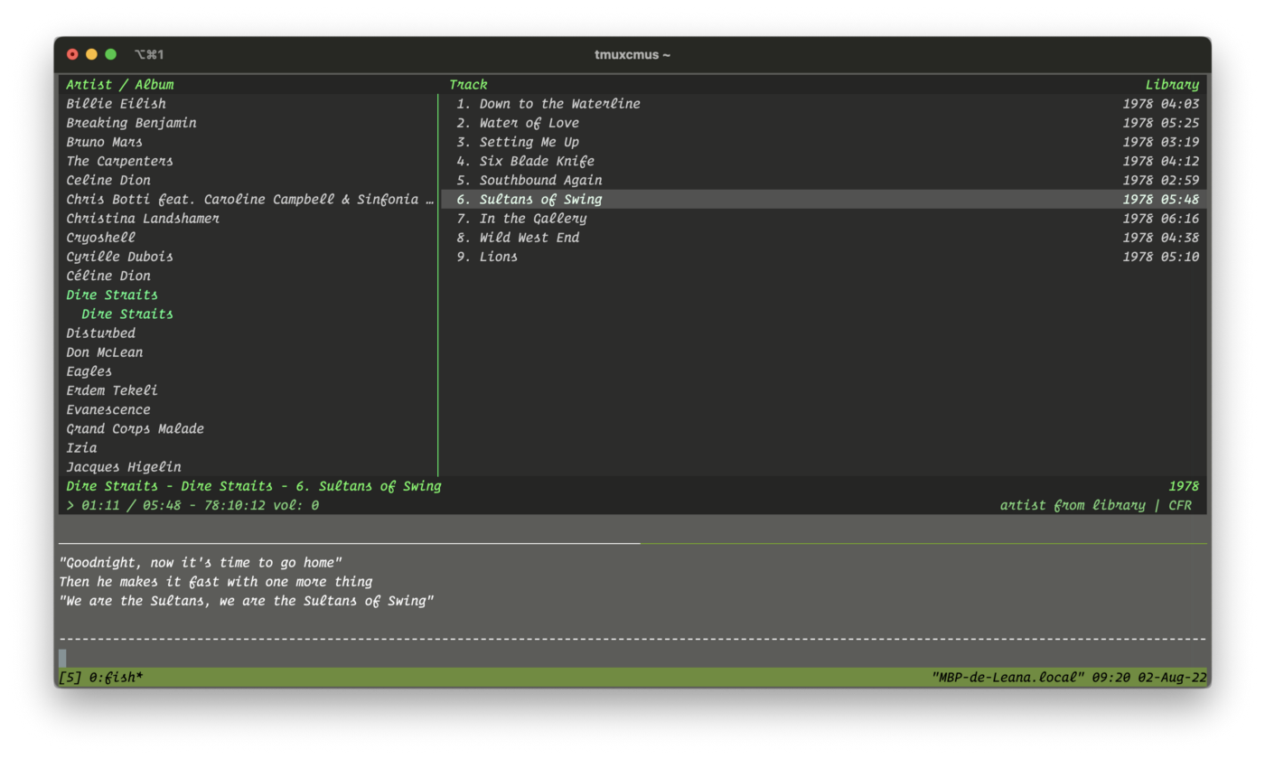Select Céline Dion accented entry

[x=108, y=276]
